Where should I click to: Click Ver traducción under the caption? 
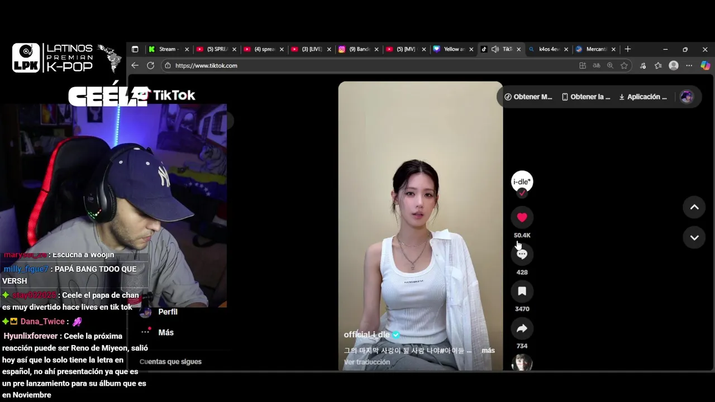click(366, 362)
